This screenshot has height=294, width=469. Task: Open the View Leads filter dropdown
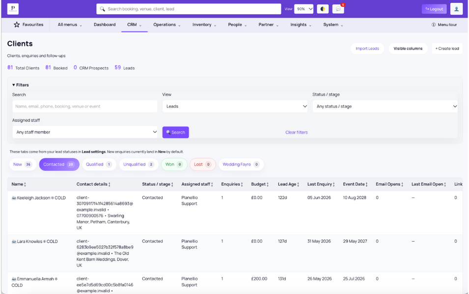coord(235,106)
